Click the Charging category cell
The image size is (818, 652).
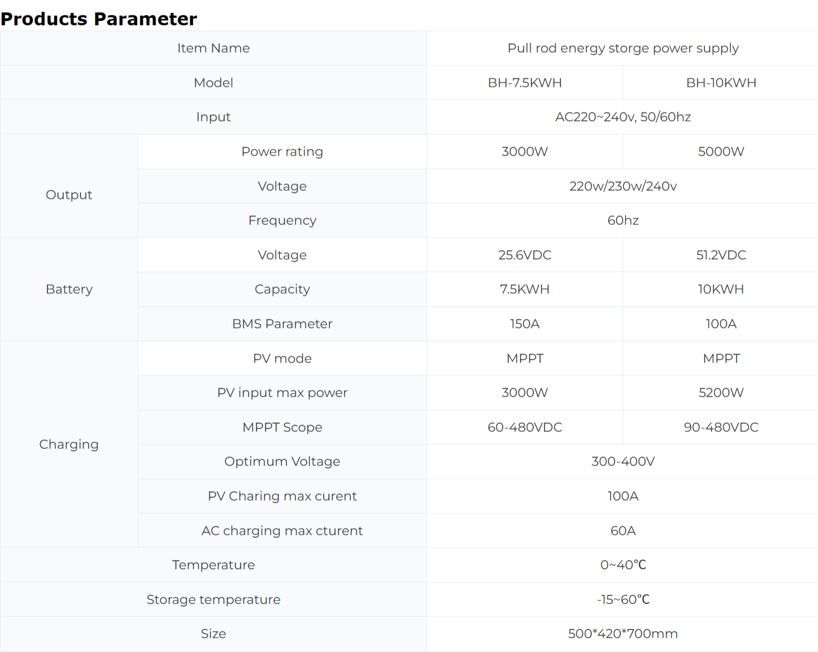69,444
